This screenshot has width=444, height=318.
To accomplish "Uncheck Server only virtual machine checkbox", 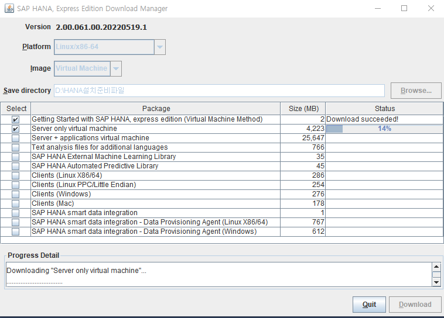I will [x=16, y=129].
